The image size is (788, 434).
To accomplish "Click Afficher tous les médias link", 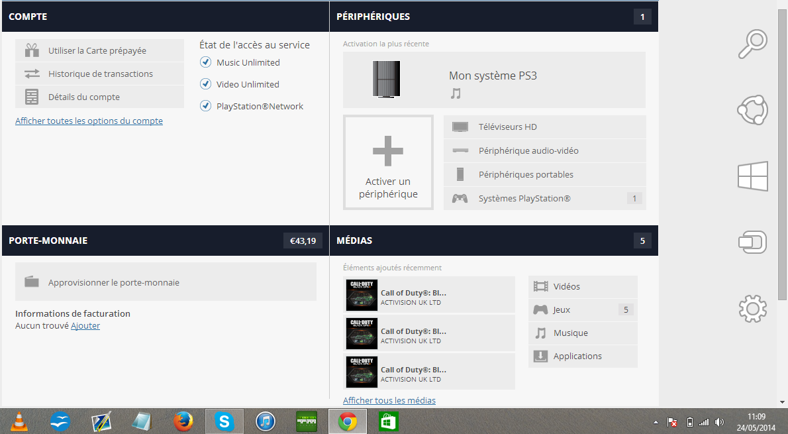I will click(x=389, y=400).
